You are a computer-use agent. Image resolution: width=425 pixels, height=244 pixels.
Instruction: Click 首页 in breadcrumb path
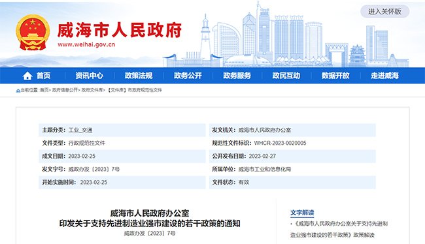click(x=44, y=90)
